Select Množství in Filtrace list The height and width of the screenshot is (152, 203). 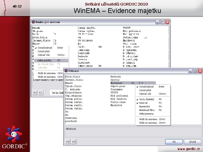pyautogui.click(x=116, y=105)
